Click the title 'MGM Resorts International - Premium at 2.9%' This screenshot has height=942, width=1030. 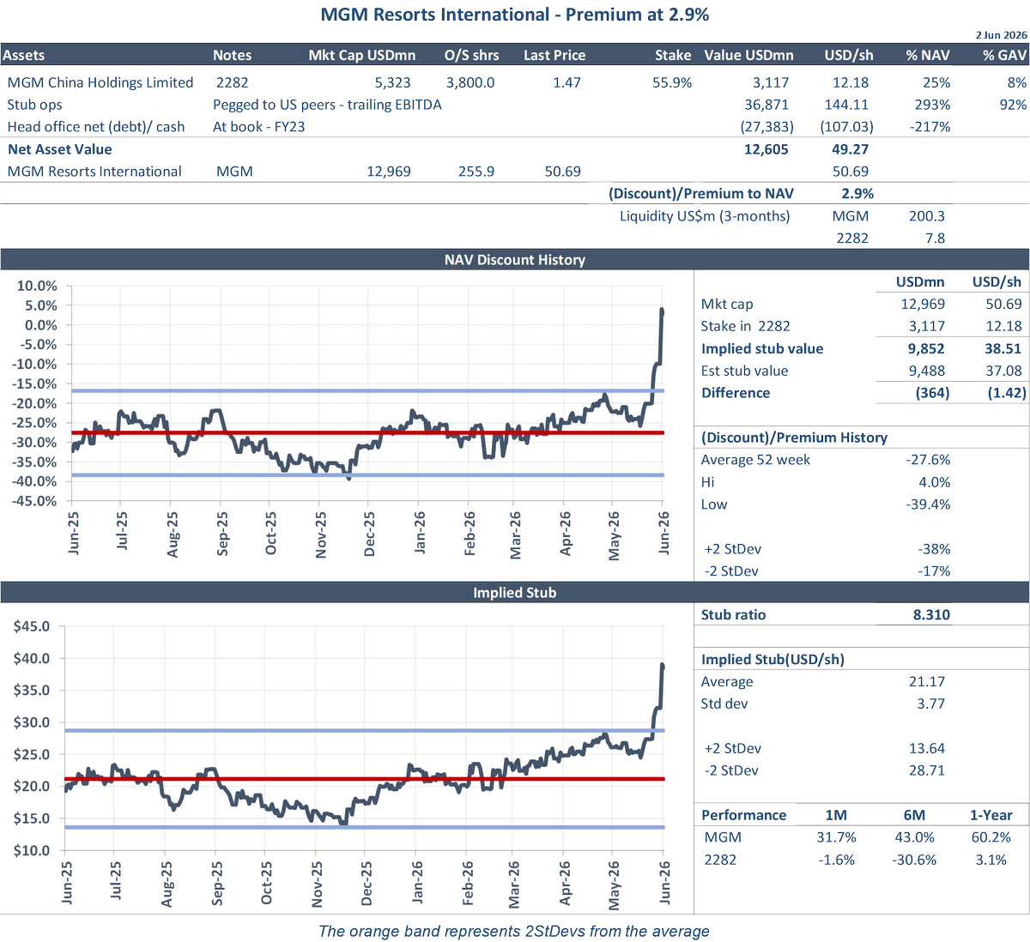[x=515, y=15]
